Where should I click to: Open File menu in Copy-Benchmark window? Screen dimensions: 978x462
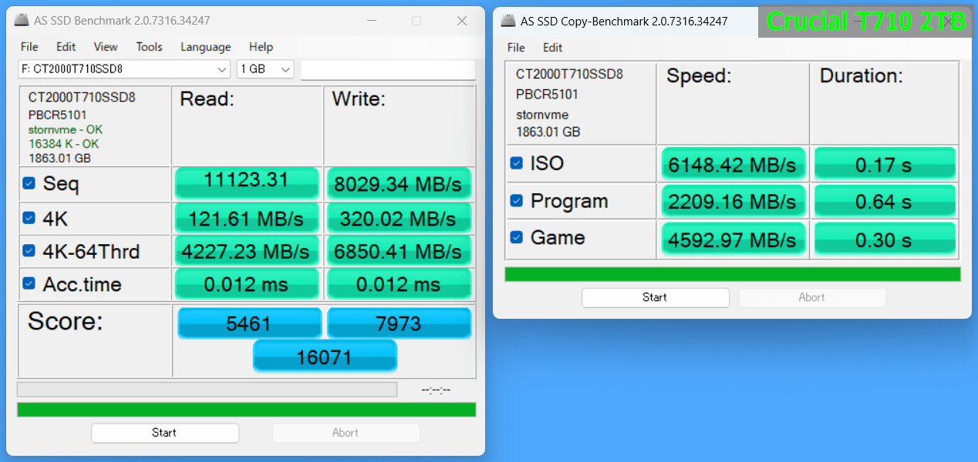(516, 48)
